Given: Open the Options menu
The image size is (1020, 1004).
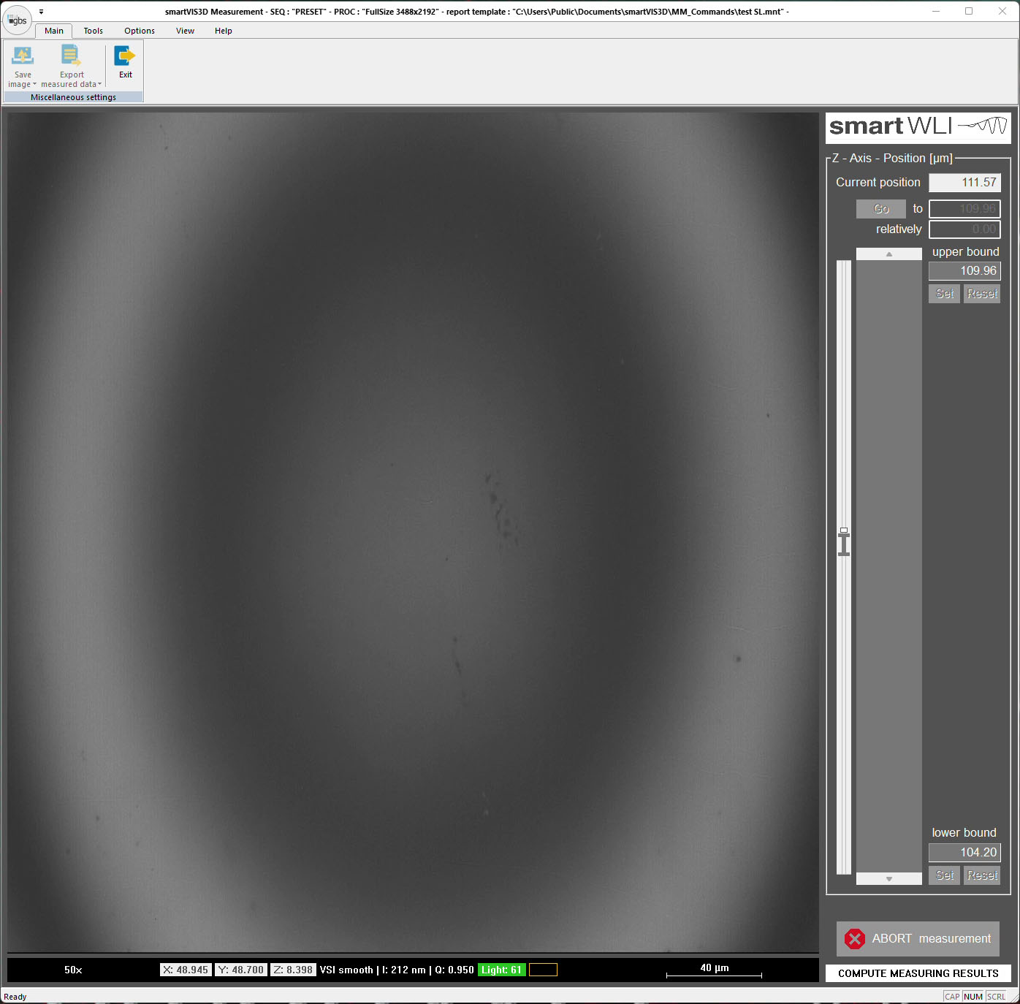Looking at the screenshot, I should (x=139, y=31).
